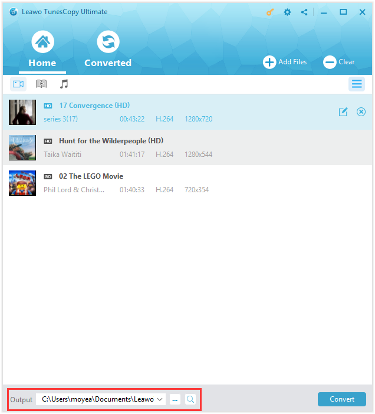The image size is (375, 414).
Task: Click resolution 1280x720
Action: point(199,119)
